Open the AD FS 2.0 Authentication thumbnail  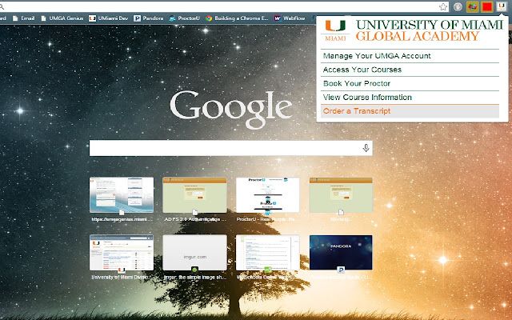pyautogui.click(x=194, y=195)
